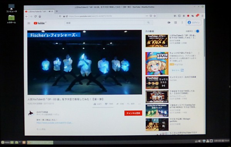Open a new tab with the plus button

point(57,11)
